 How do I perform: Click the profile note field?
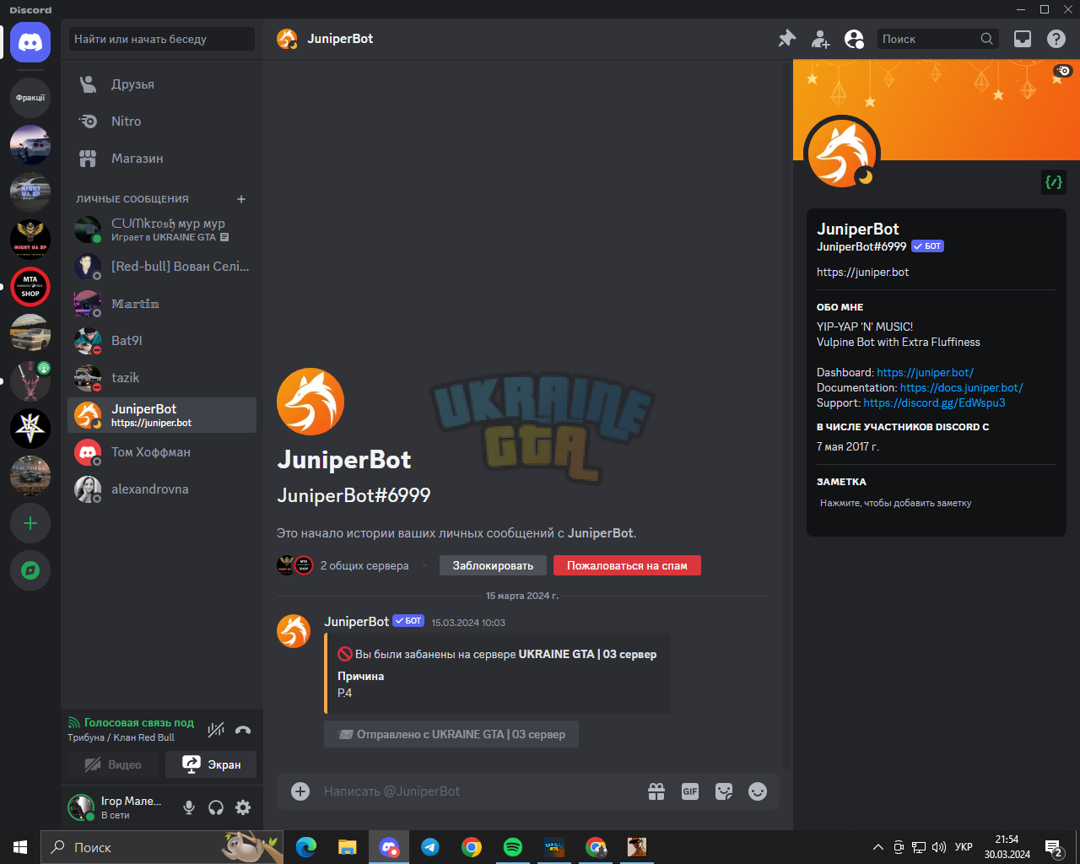(936, 503)
